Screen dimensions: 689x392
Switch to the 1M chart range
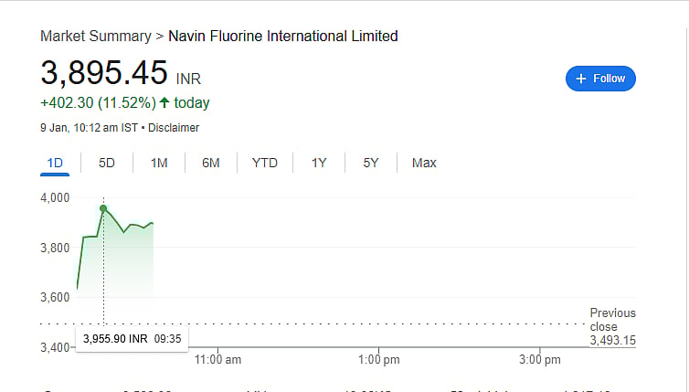coord(159,163)
